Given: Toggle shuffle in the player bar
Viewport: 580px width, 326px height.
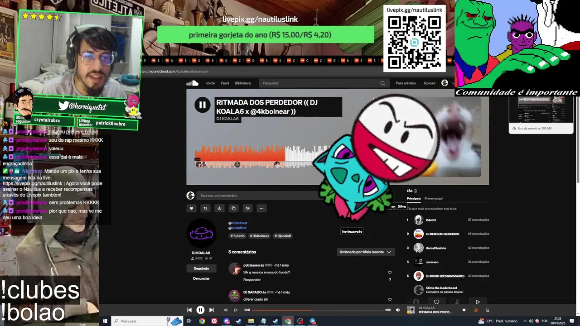Looking at the screenshot, I should point(225,310).
